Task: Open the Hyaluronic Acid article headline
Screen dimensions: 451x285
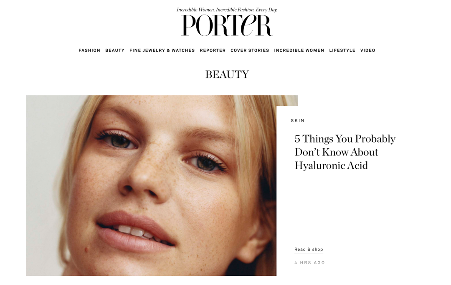Action: pyautogui.click(x=345, y=152)
